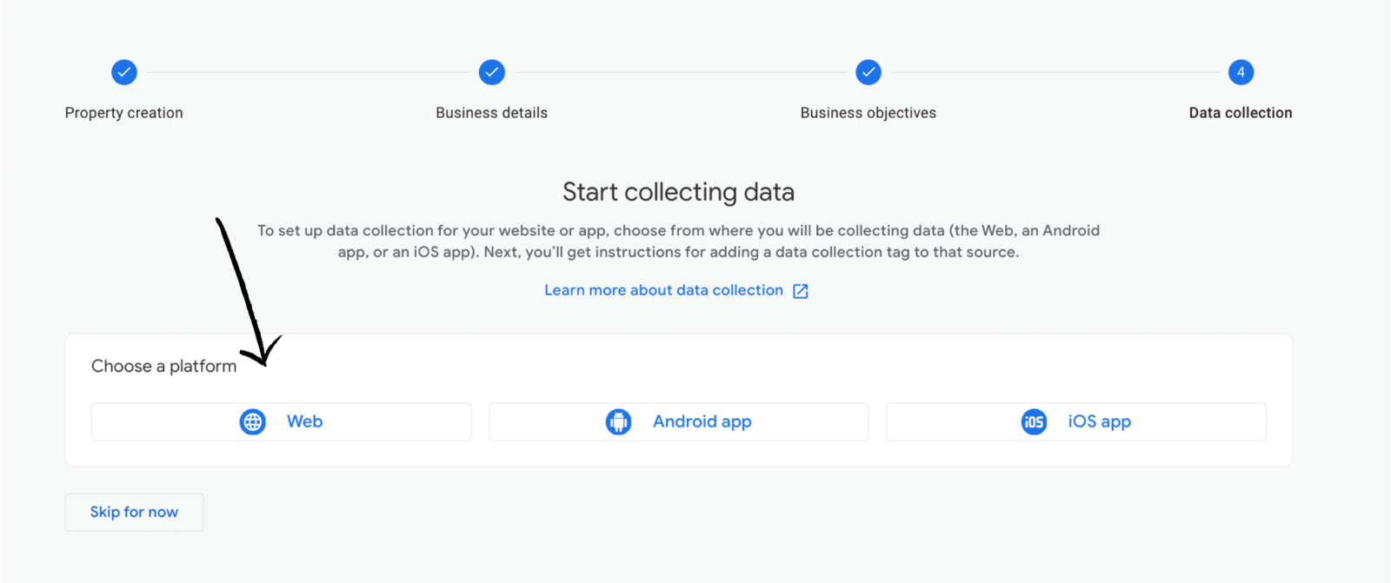
Task: Select the globe icon for Web platform
Action: point(252,421)
